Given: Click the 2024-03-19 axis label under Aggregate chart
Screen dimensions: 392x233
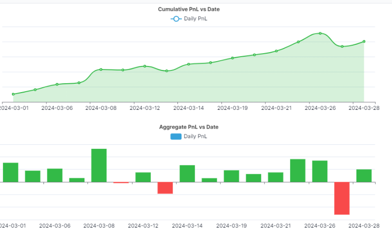Looking at the screenshot, I should pos(231,226).
